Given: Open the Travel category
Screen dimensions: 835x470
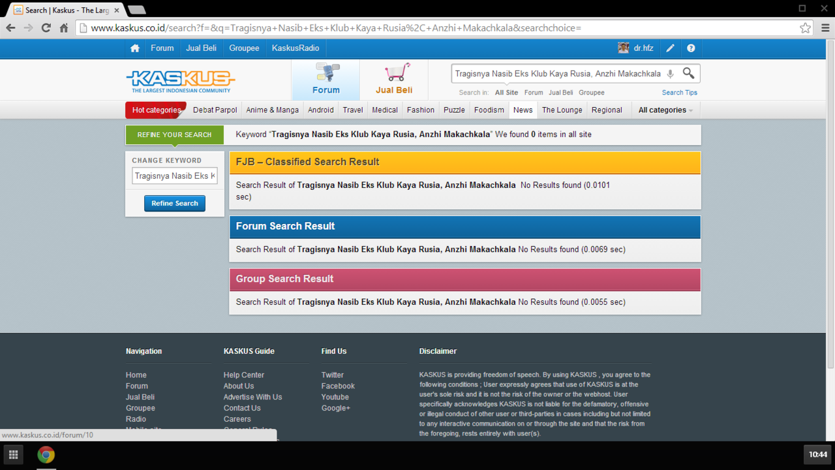Looking at the screenshot, I should pos(353,110).
